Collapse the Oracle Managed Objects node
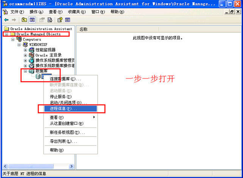Image resolution: width=243 pixels, height=178 pixels. 6,34
